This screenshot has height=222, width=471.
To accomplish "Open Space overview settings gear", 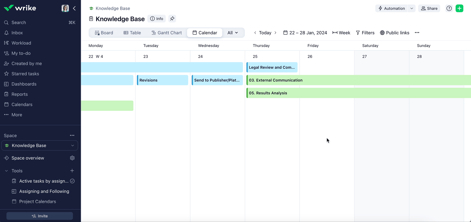I will [x=72, y=158].
